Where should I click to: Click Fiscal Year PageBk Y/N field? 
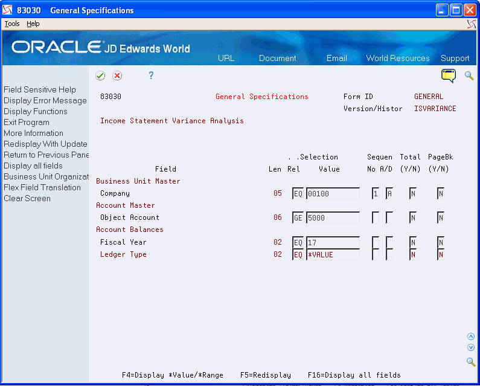tap(441, 242)
